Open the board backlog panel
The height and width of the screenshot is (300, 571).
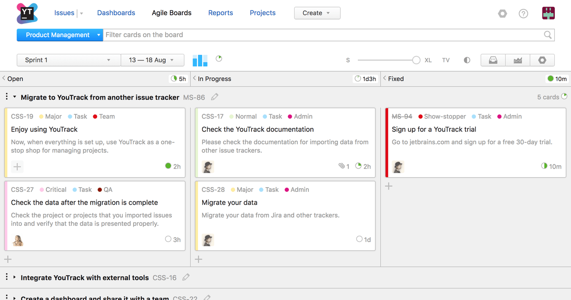[x=493, y=60]
